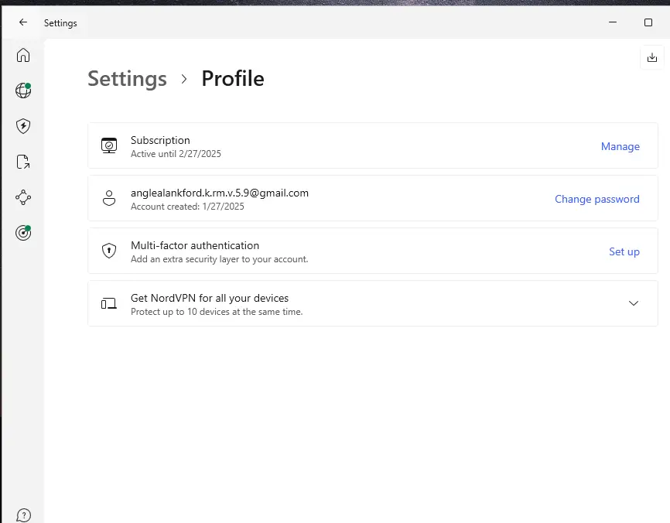
Task: Click 'Get NordVPN for all your devices'
Action: point(210,298)
